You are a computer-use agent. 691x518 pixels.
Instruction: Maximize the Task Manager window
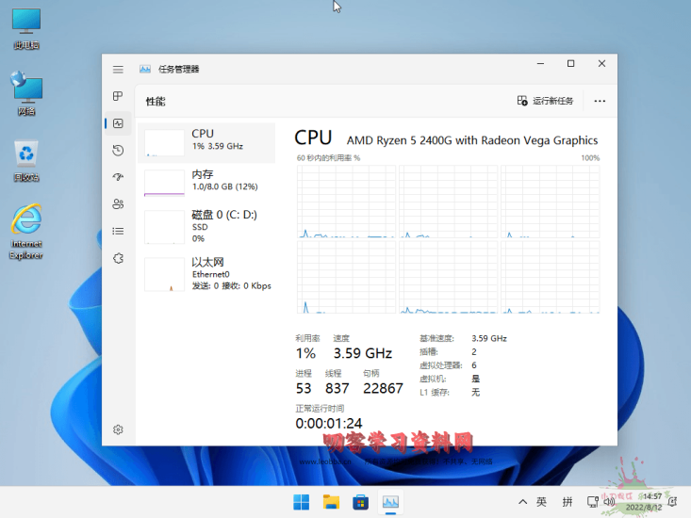click(570, 64)
